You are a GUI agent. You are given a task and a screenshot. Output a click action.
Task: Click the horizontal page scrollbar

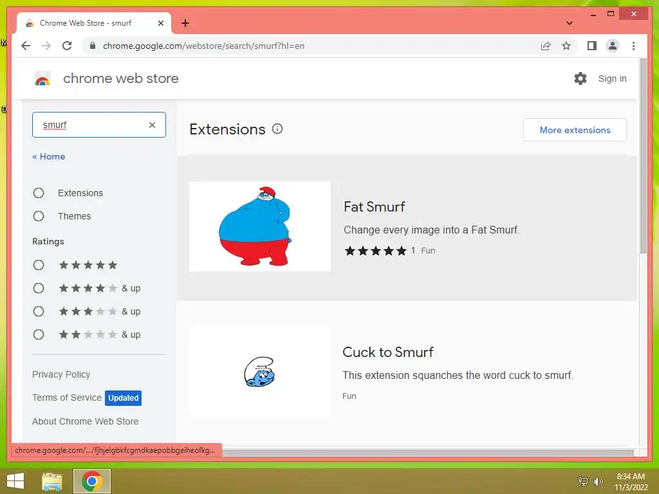point(427,452)
